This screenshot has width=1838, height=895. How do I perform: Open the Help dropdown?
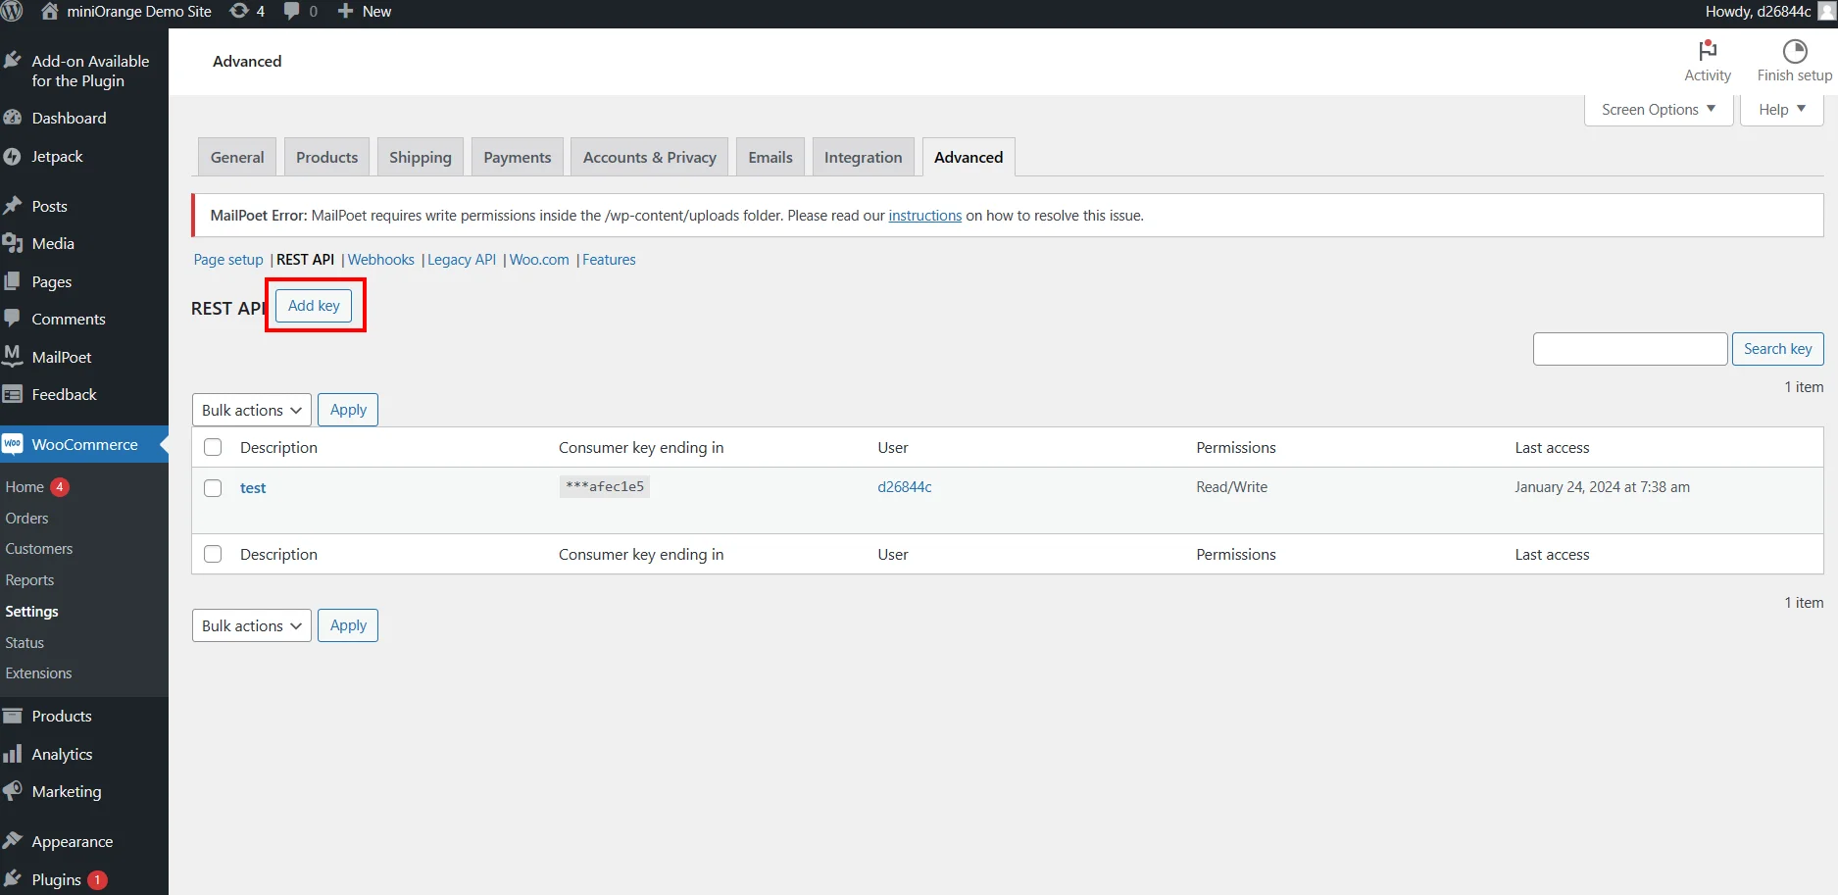[1780, 109]
